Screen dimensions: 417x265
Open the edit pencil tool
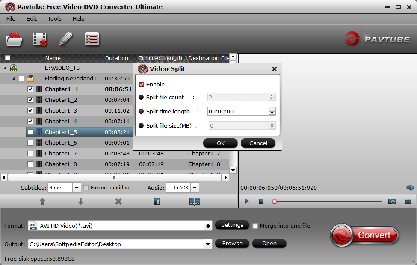tap(66, 39)
